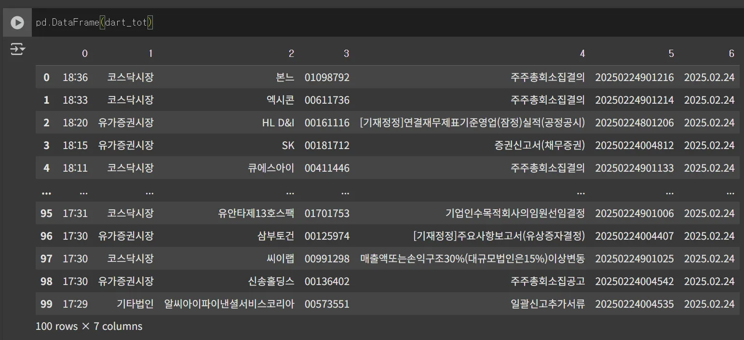Click time cell 18:15
Screen dimensions: 744x340
click(75, 145)
